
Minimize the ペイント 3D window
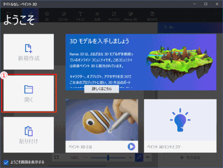click(195, 4)
